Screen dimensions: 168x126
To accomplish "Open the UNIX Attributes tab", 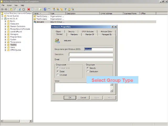I will [88, 31].
